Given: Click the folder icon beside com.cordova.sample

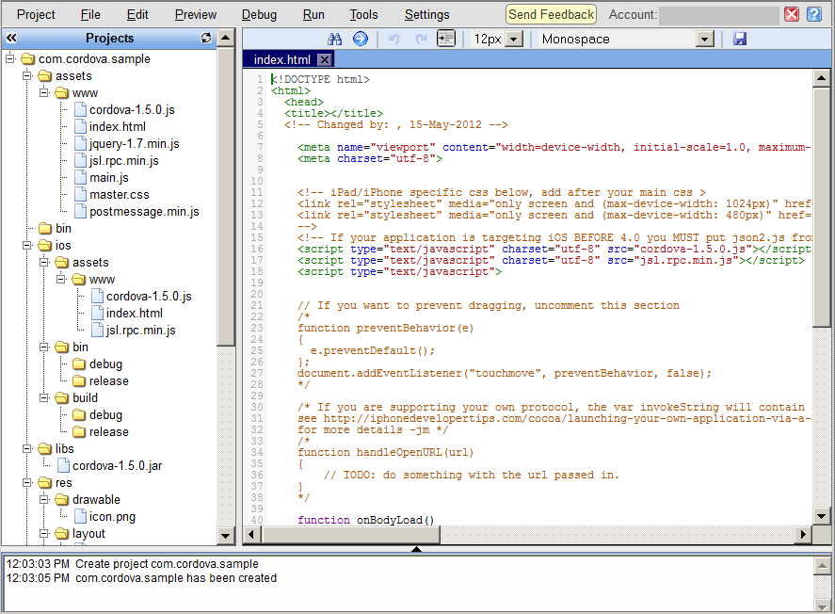Looking at the screenshot, I should pyautogui.click(x=27, y=58).
